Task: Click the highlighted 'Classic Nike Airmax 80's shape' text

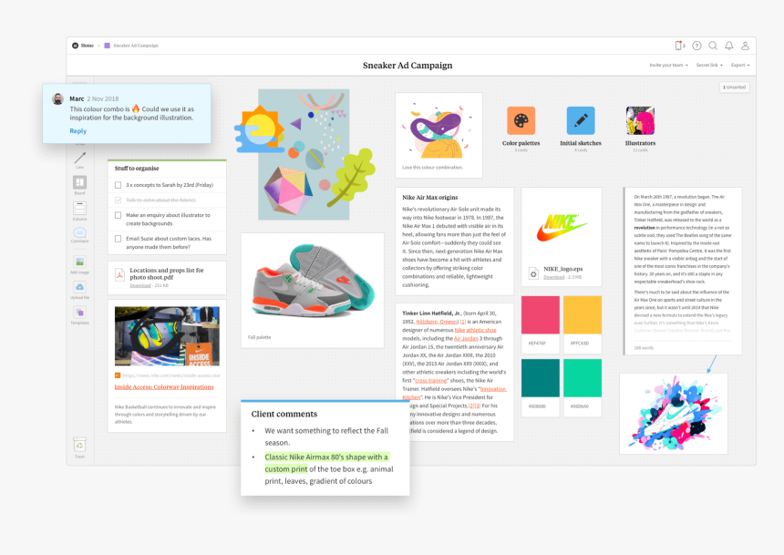Action: point(326,463)
